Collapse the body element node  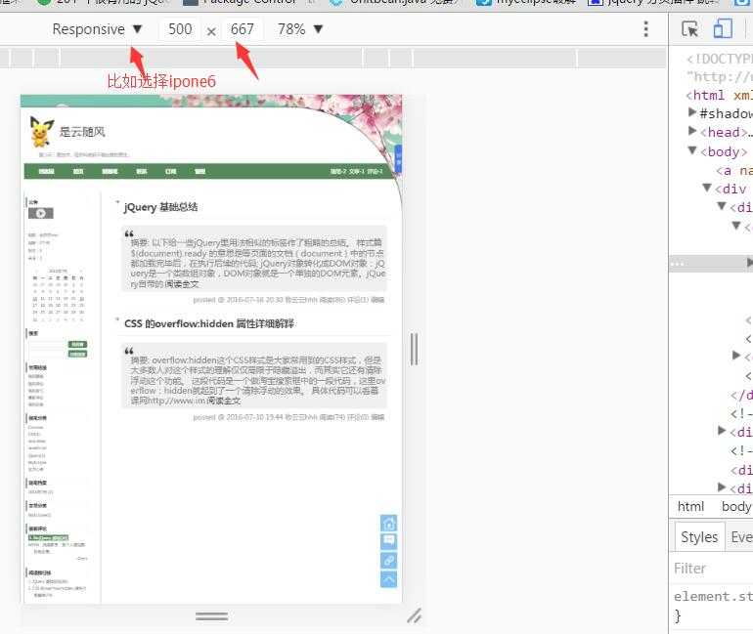[692, 150]
